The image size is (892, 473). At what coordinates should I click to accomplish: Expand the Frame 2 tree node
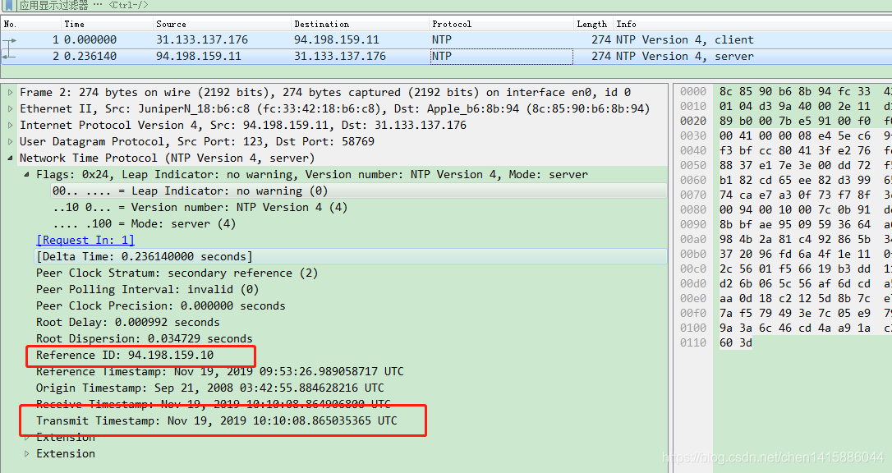tap(10, 92)
